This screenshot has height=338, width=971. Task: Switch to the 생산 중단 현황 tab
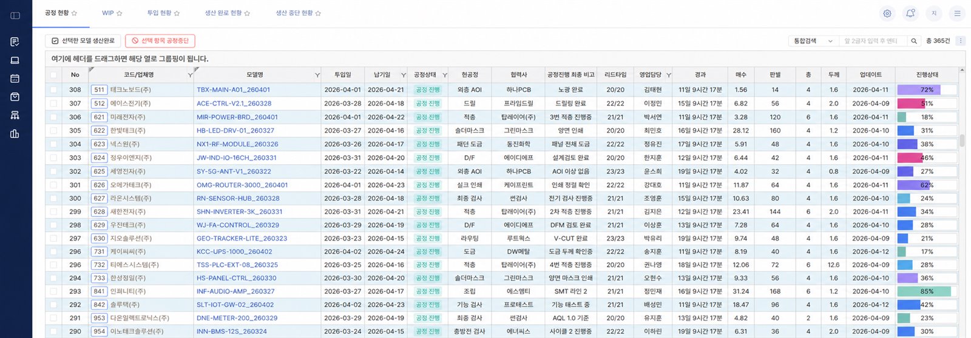click(x=294, y=13)
